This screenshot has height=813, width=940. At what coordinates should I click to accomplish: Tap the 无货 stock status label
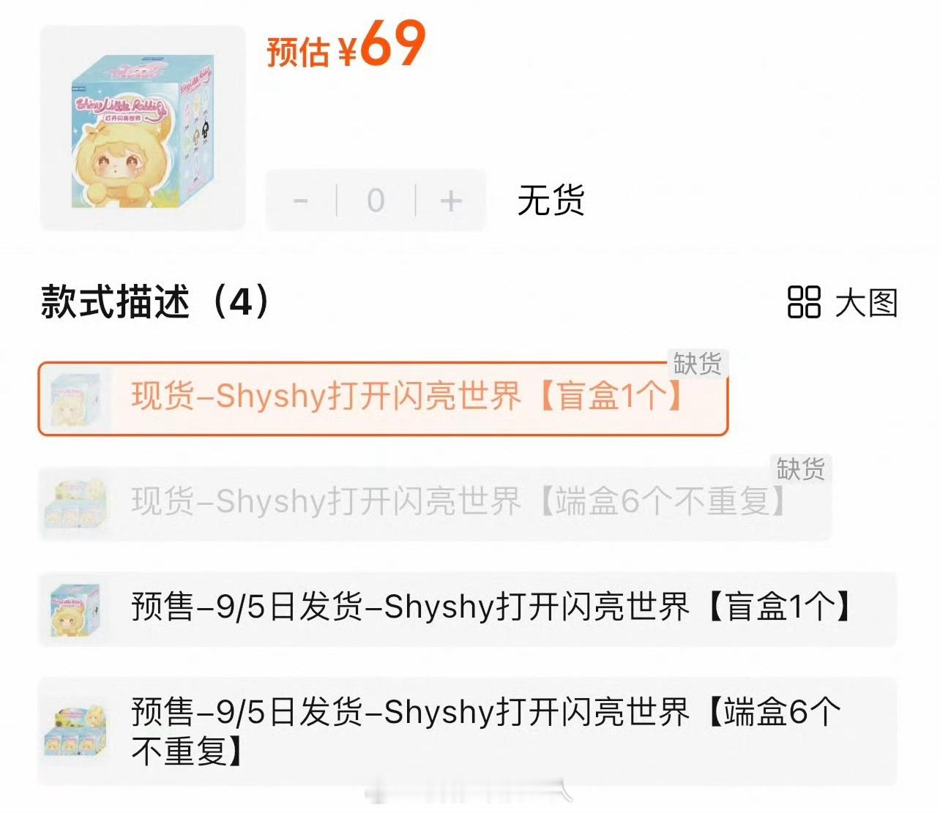(x=551, y=201)
